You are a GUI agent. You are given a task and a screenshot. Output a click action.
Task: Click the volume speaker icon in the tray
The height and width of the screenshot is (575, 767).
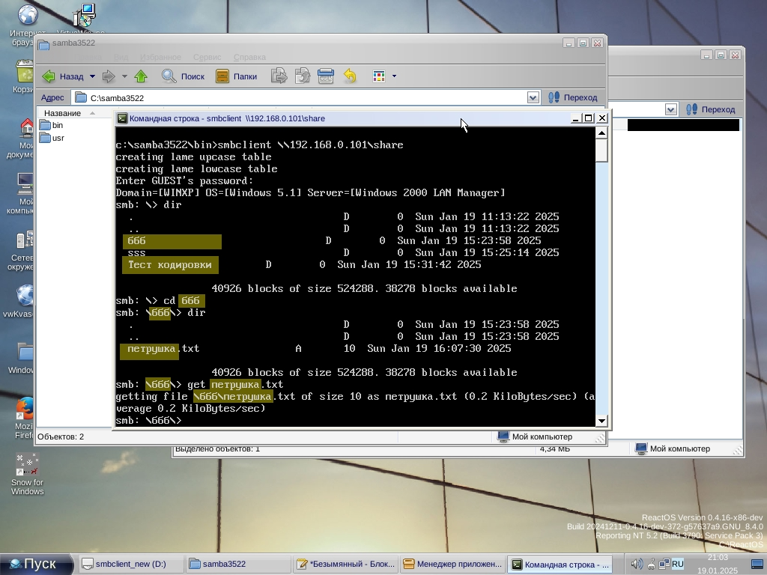point(636,564)
